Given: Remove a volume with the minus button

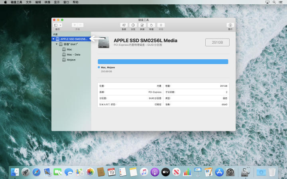Looking at the screenshot, I should pyautogui.click(x=81, y=25).
